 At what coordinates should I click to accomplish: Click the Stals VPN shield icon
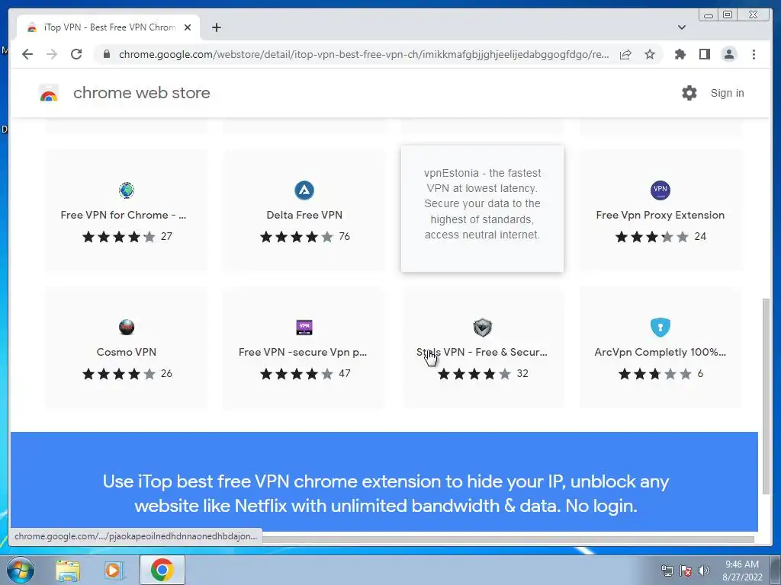[x=482, y=328]
